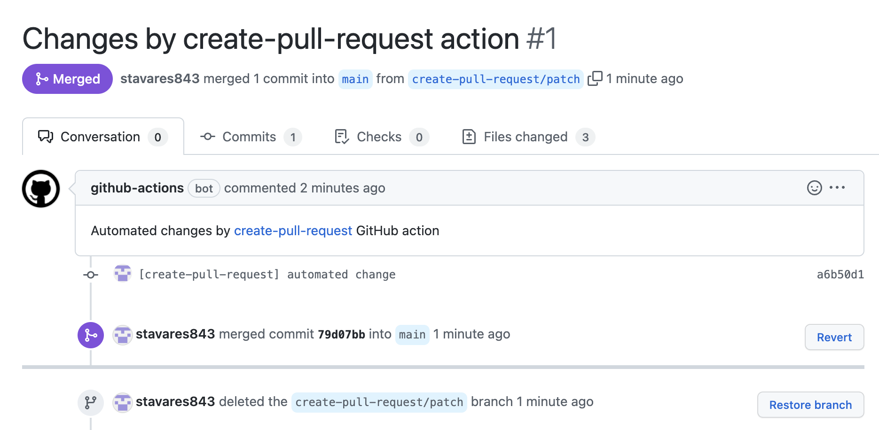Click the commit node icon beside automated change

90,275
